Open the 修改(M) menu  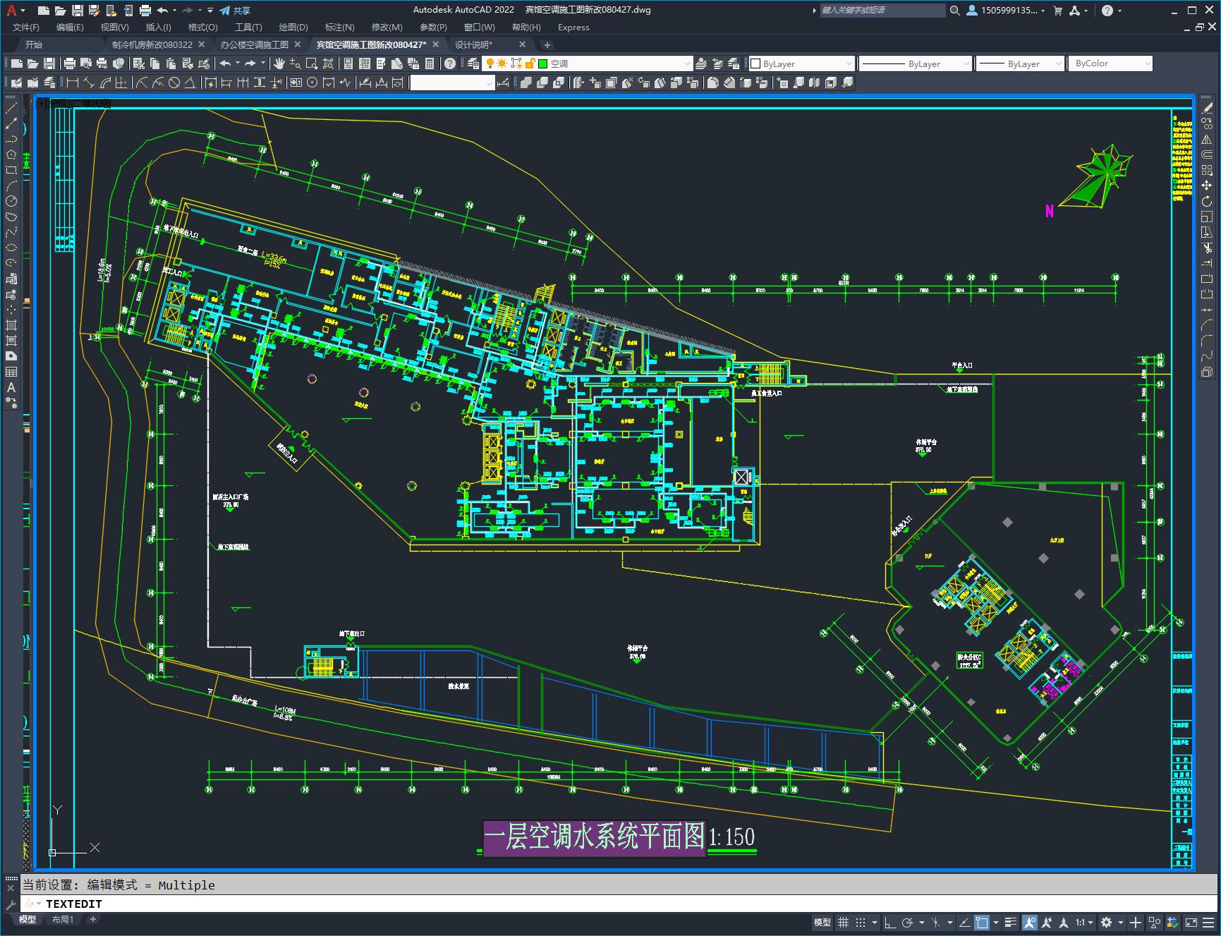pyautogui.click(x=387, y=27)
